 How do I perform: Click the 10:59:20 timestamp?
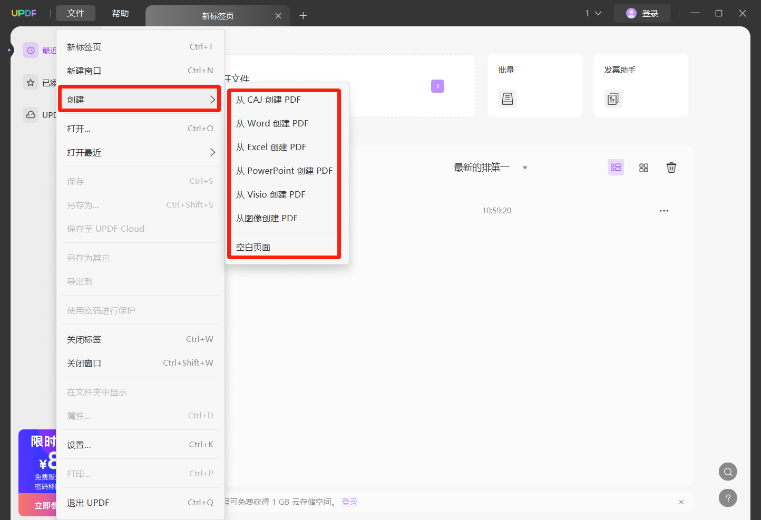[x=497, y=211]
